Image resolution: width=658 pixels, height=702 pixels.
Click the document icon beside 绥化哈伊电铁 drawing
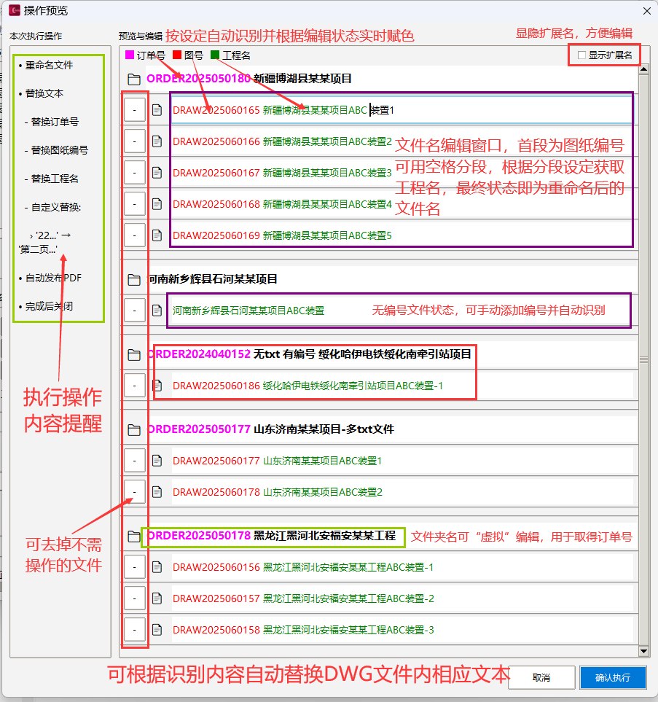point(157,386)
